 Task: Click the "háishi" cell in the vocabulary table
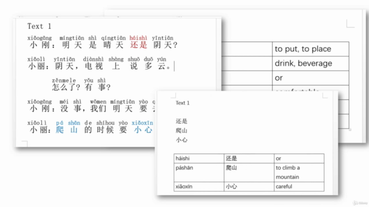(x=199, y=159)
